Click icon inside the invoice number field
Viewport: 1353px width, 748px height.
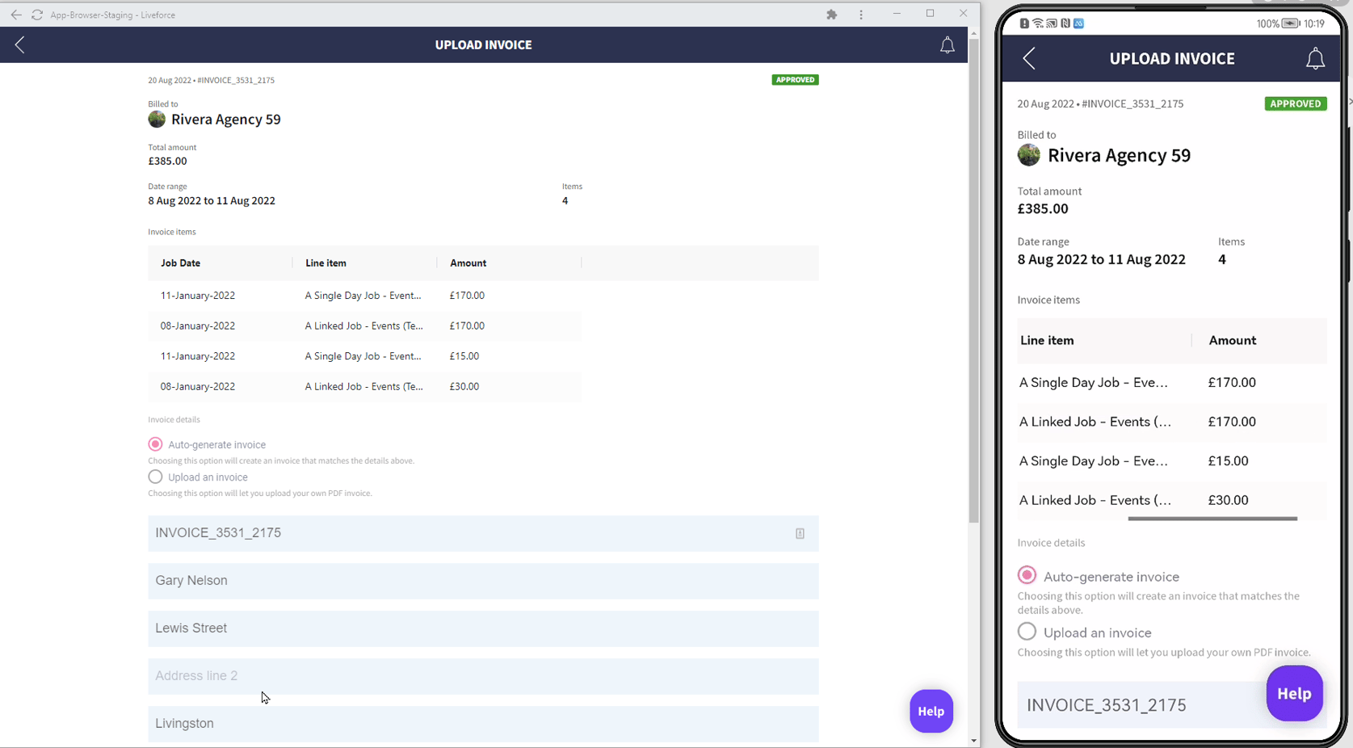tap(800, 533)
